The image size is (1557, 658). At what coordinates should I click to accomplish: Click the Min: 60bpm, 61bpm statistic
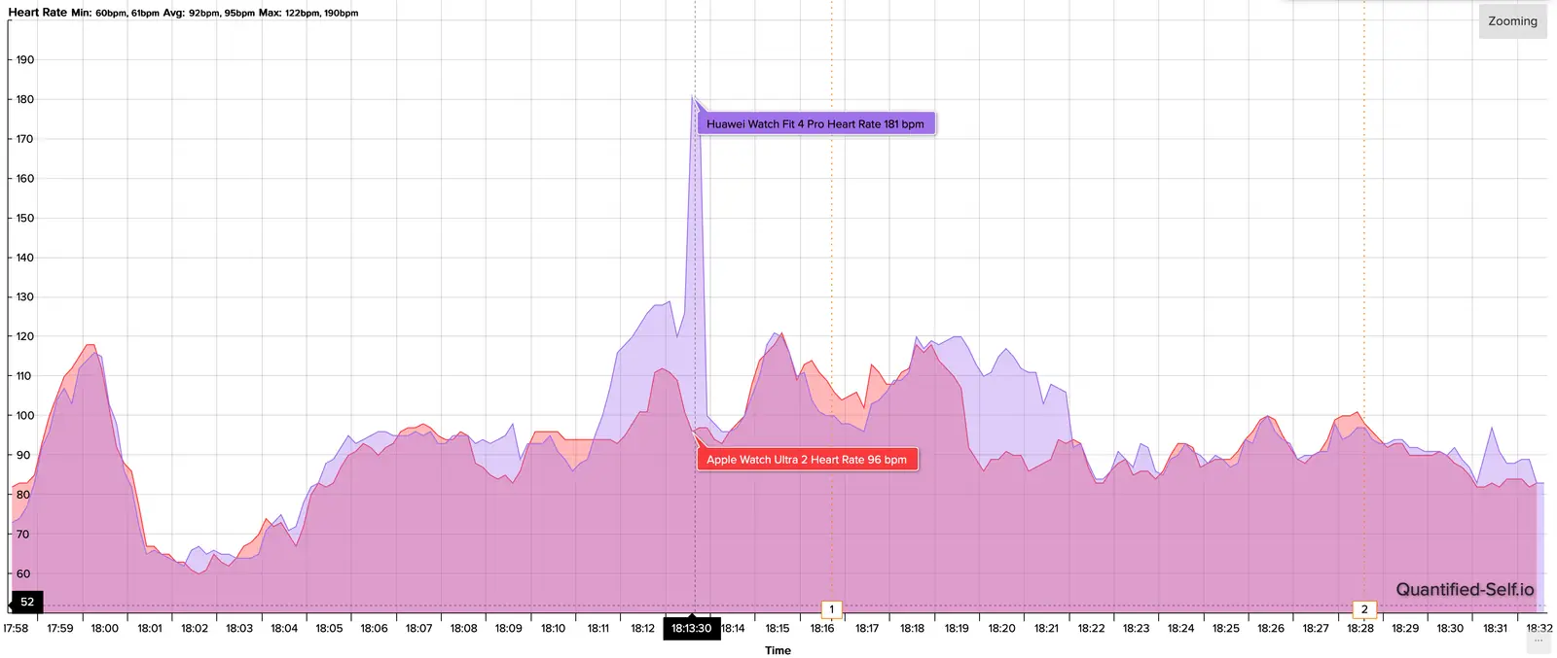pyautogui.click(x=115, y=14)
